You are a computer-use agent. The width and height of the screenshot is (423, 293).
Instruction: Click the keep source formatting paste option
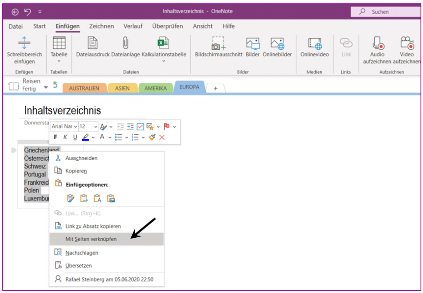pos(70,198)
